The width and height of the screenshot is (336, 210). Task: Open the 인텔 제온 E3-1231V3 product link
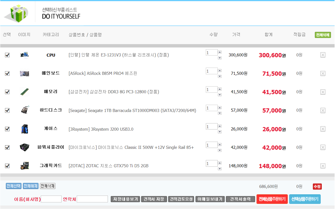click(x=119, y=55)
